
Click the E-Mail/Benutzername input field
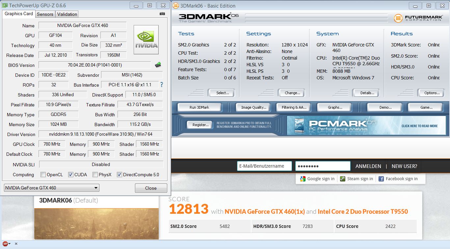[264, 166]
